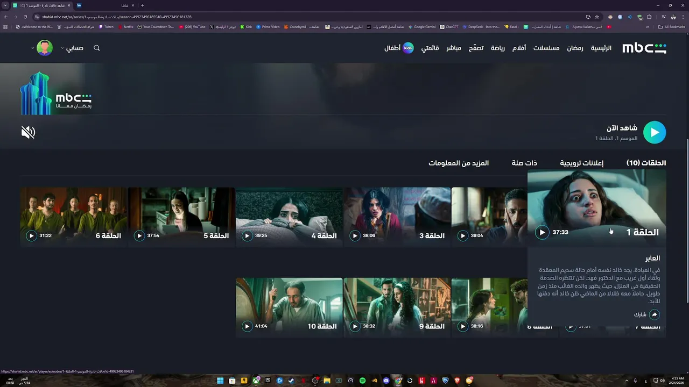Open the Prime Video bookmark
This screenshot has width=689, height=387.
(268, 27)
